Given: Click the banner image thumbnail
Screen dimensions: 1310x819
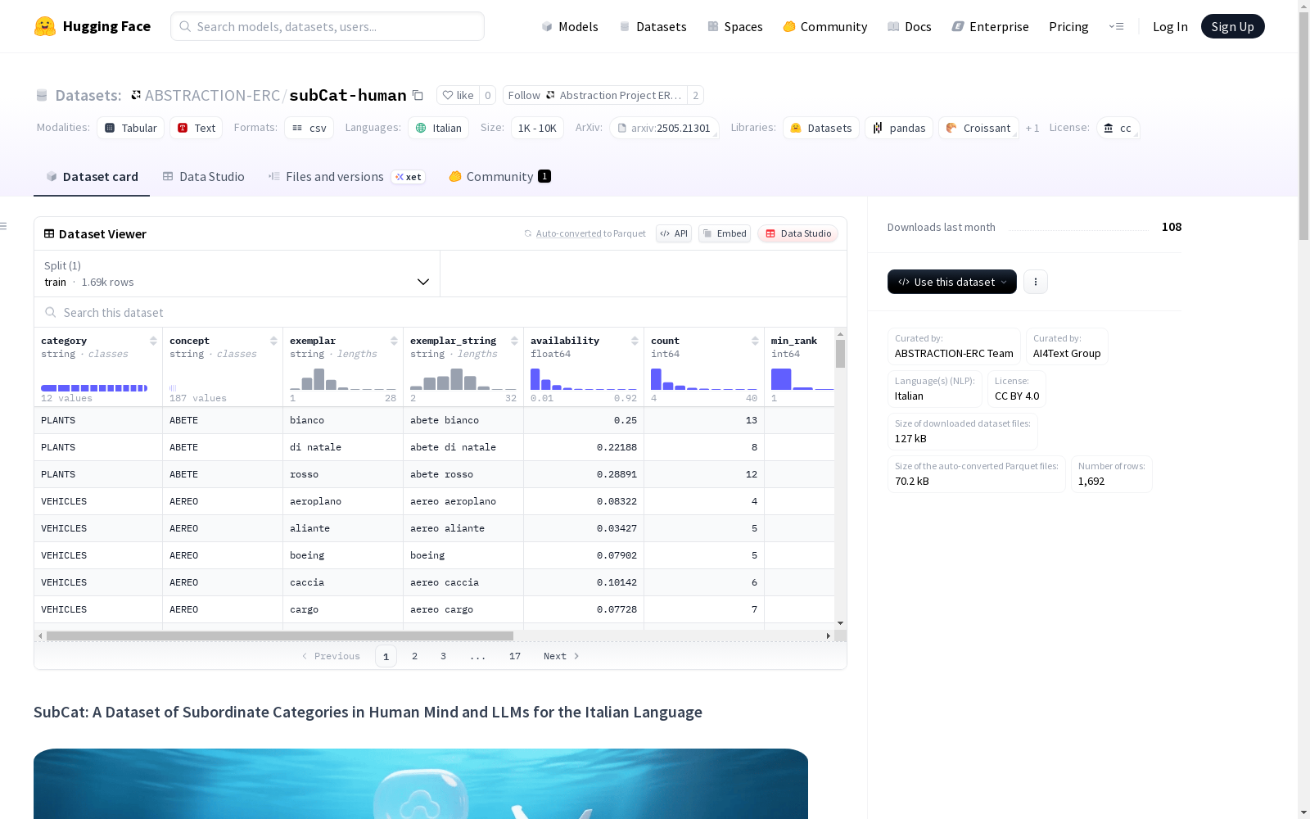Looking at the screenshot, I should (421, 784).
